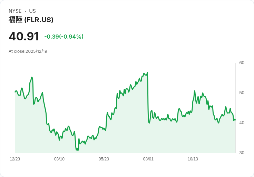Click the October price peak near 10/13
Screen dimensions: 254x177
(195, 91)
